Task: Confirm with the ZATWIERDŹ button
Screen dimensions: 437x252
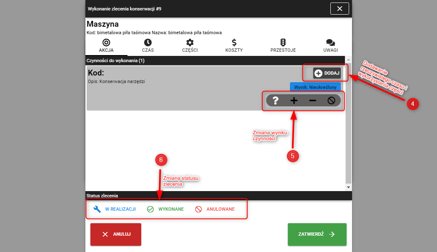Action: pyautogui.click(x=317, y=234)
